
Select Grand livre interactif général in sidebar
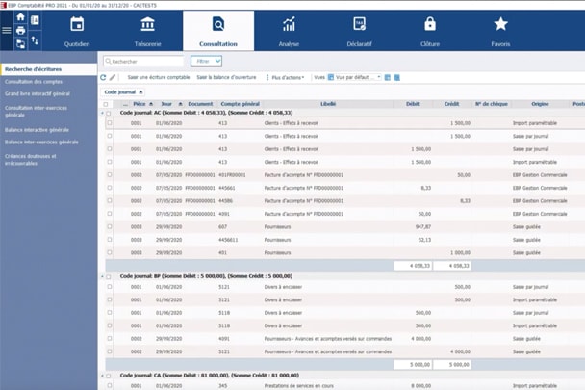(38, 94)
